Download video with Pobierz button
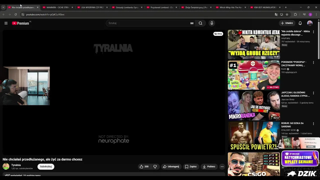Viewport: 320px width, 180px height. [x=209, y=166]
